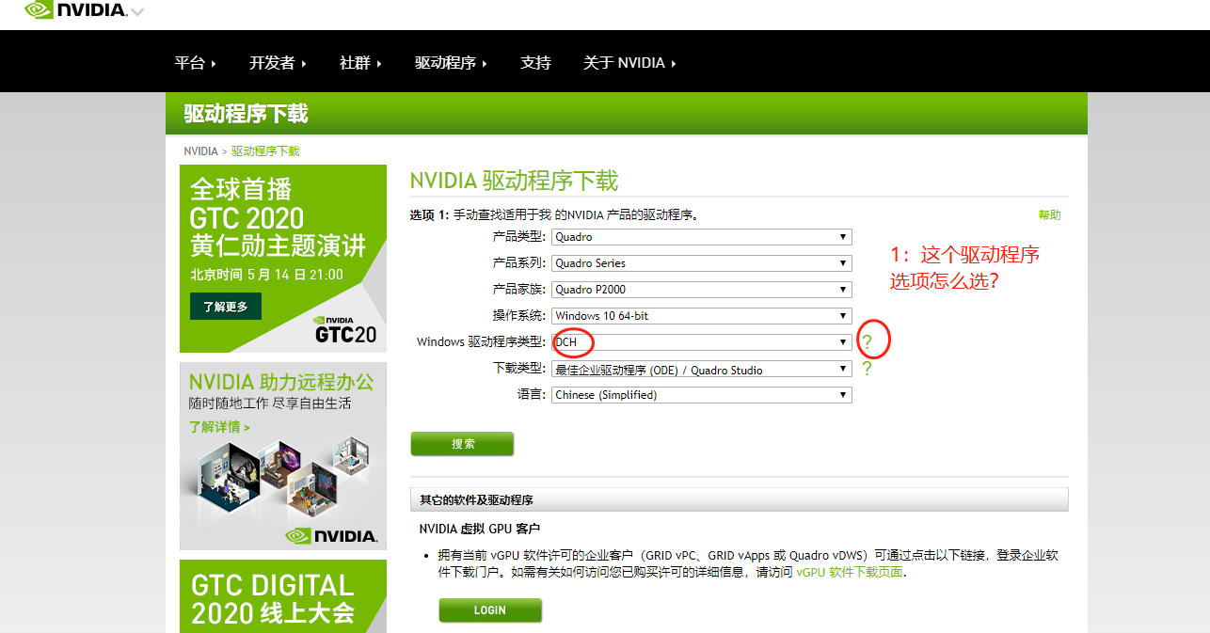Viewport: 1210px width, 633px height.
Task: Expand the 产品类型 dropdown showing Quadro
Action: [x=702, y=237]
